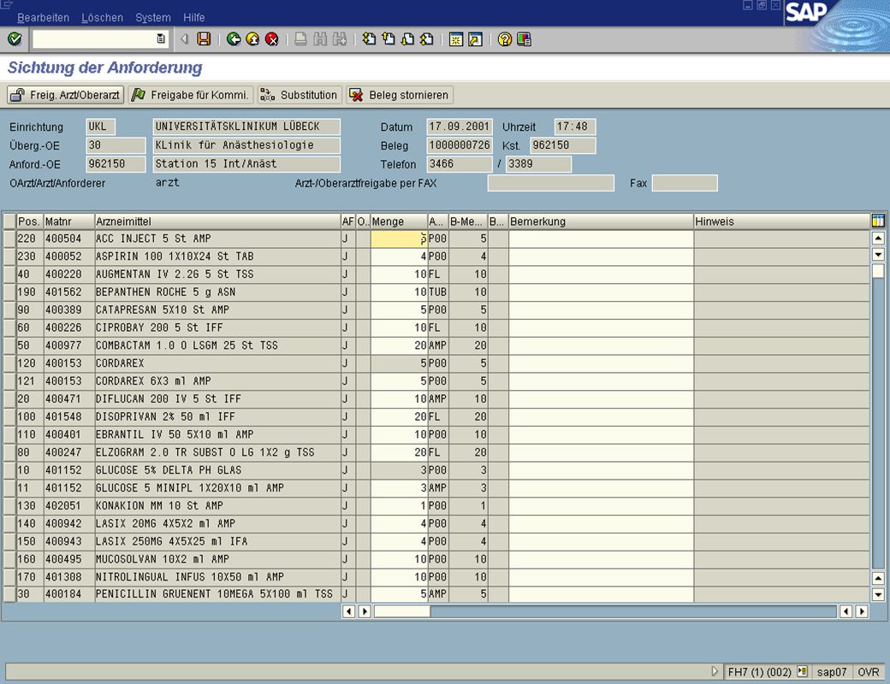Click the Create new session icon

(456, 38)
